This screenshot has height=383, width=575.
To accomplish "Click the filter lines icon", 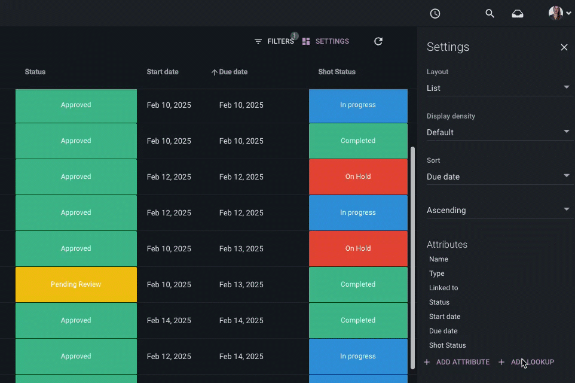I will tap(258, 41).
